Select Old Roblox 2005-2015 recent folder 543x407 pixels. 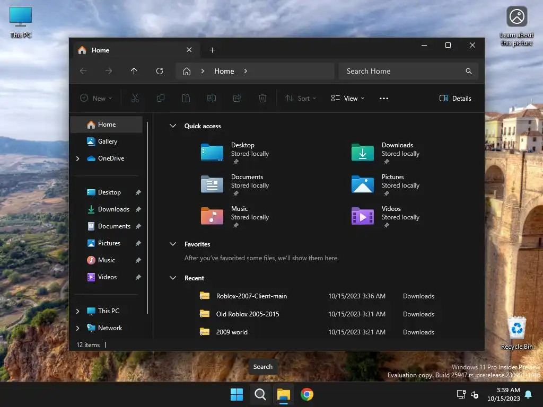click(317, 314)
